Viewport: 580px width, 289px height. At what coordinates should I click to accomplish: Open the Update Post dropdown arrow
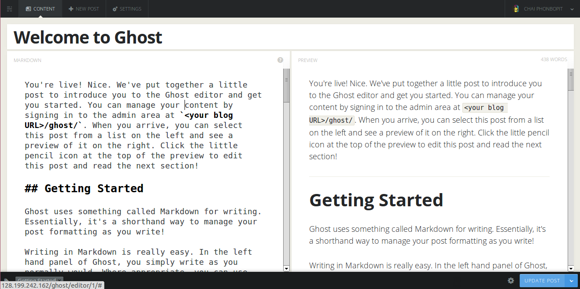point(572,281)
